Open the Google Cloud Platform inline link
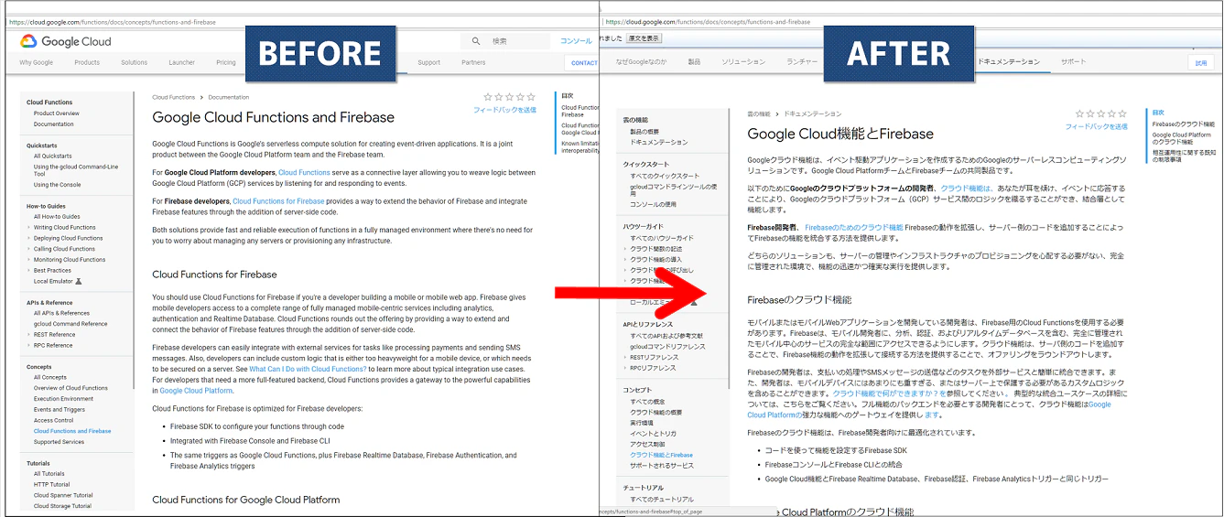Image resolution: width=1224 pixels, height=517 pixels. (x=196, y=391)
